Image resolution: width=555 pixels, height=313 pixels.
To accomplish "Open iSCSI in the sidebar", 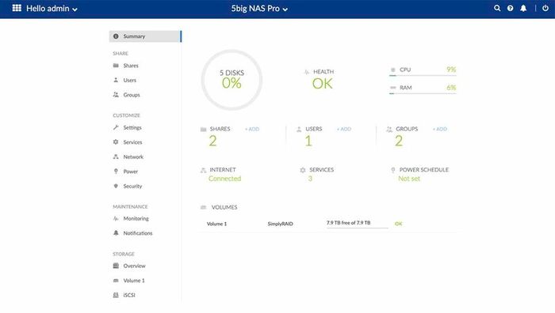I will point(128,296).
